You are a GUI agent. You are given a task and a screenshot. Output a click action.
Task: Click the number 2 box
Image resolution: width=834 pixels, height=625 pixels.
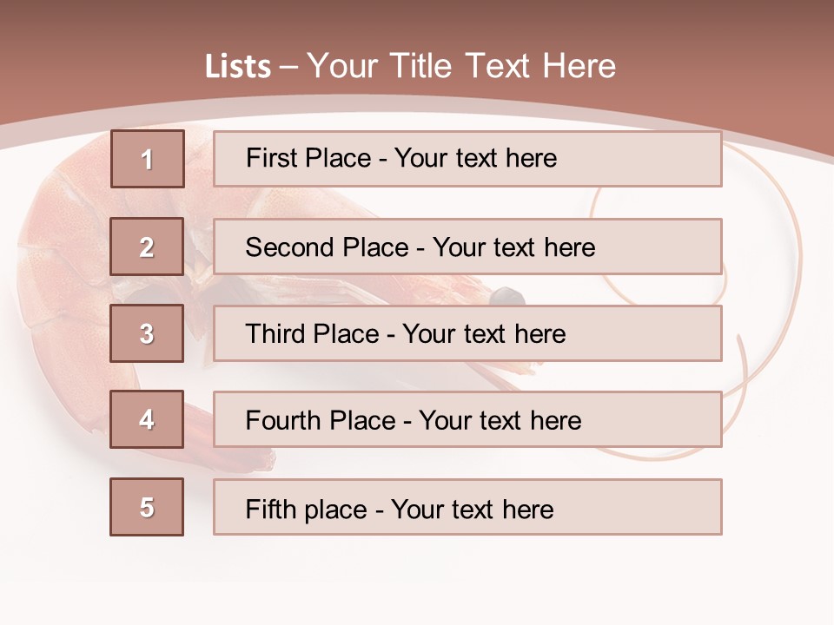[x=147, y=247]
